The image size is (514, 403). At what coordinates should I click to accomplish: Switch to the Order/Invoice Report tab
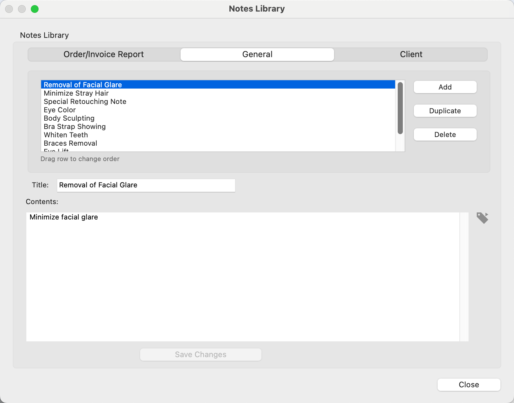[104, 55]
